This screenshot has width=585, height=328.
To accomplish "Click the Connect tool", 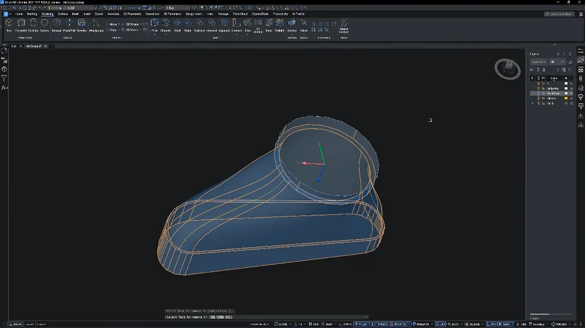I will pos(236,25).
